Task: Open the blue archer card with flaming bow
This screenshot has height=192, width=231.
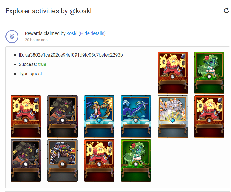Action: pos(99,116)
